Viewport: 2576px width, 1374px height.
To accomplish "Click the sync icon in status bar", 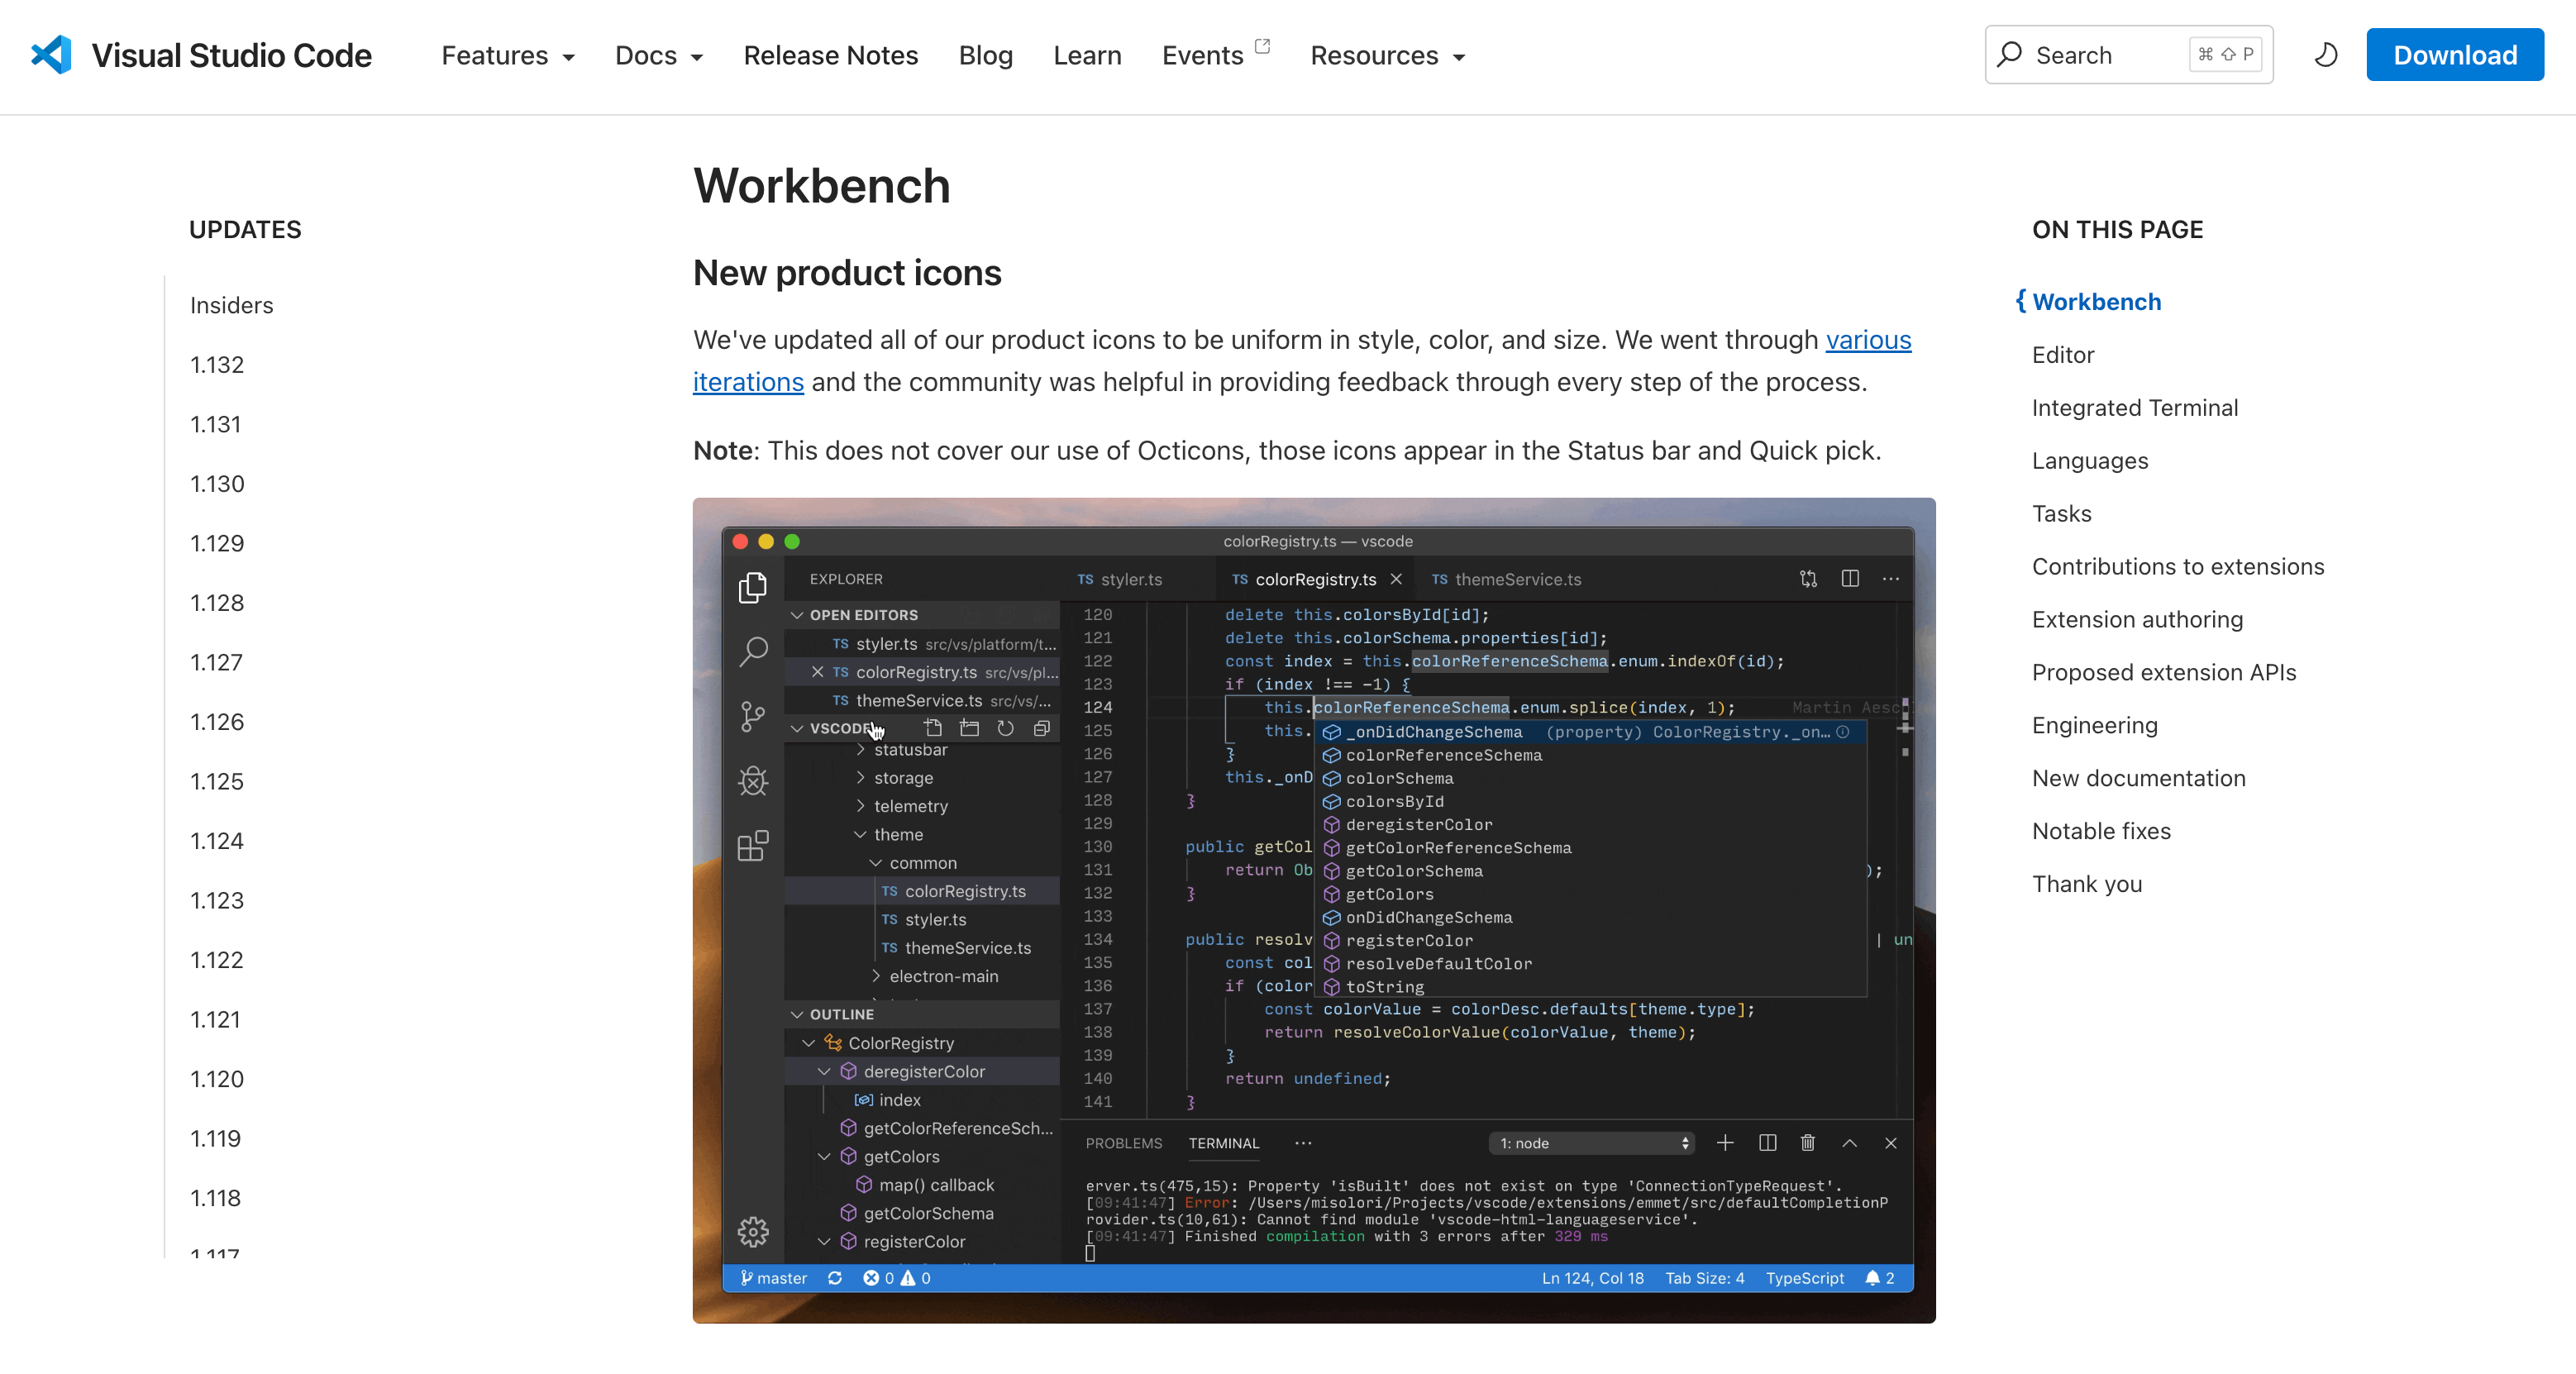I will point(835,1278).
